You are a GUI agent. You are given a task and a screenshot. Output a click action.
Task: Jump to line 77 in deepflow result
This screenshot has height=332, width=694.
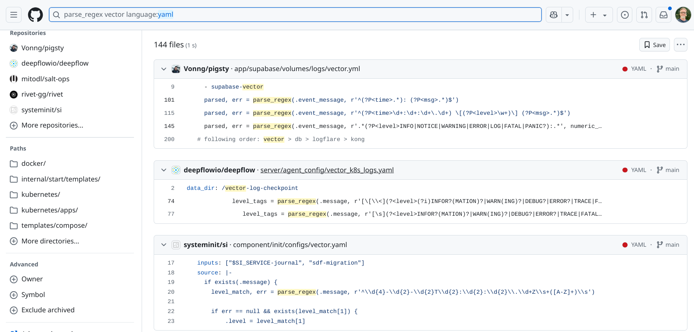click(171, 214)
